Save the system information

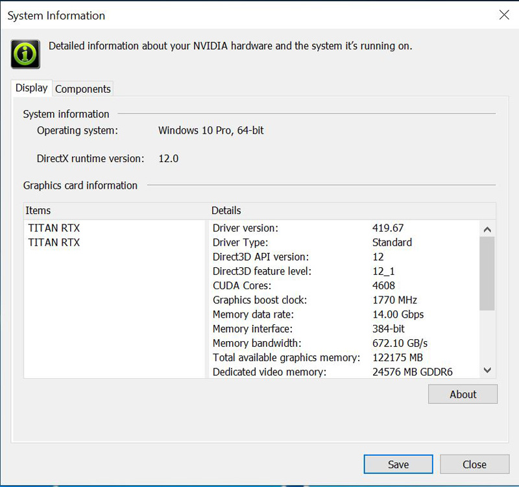point(398,464)
